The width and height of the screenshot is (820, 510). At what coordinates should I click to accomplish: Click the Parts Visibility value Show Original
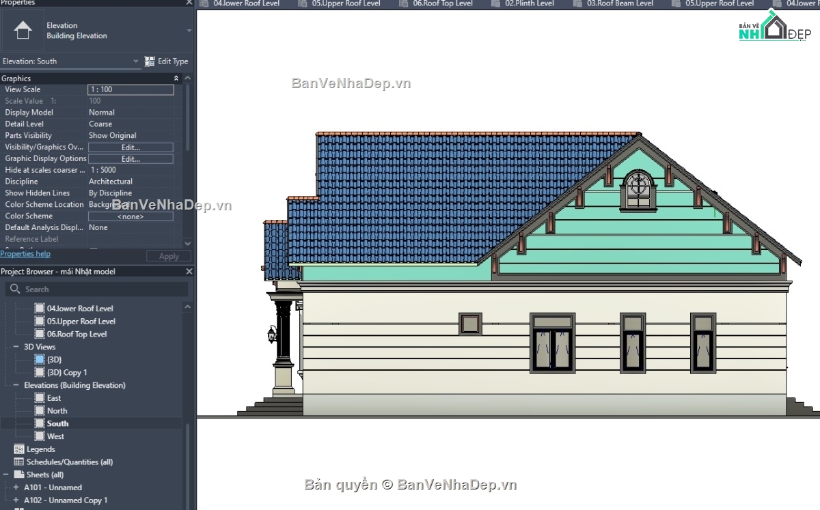point(113,136)
